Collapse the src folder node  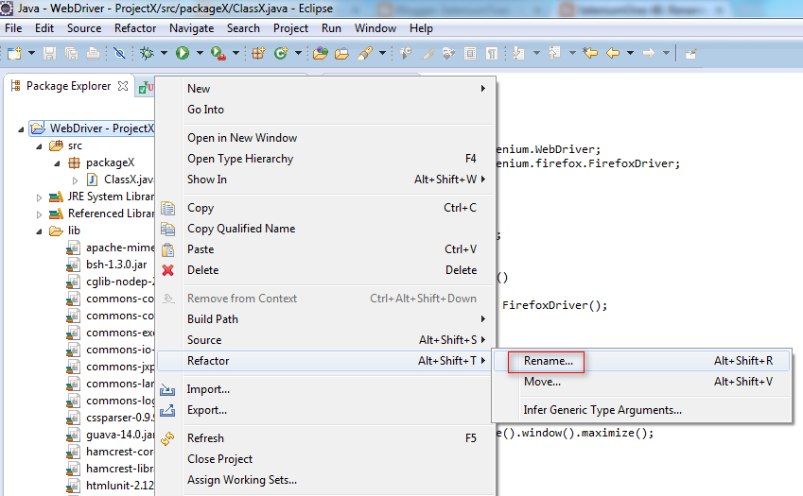click(x=40, y=146)
